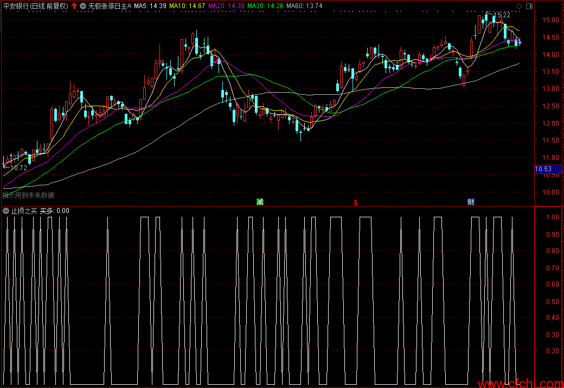The height and width of the screenshot is (388, 564).
Task: Click the 无极涨停日主A indicator label
Action: 110,6
